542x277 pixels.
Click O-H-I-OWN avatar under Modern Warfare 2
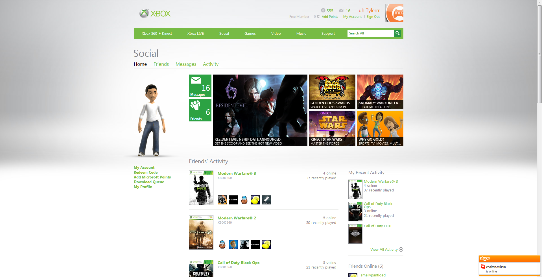tap(255, 245)
